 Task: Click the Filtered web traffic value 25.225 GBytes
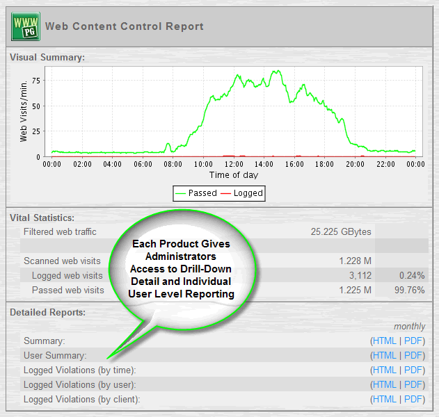pos(341,231)
